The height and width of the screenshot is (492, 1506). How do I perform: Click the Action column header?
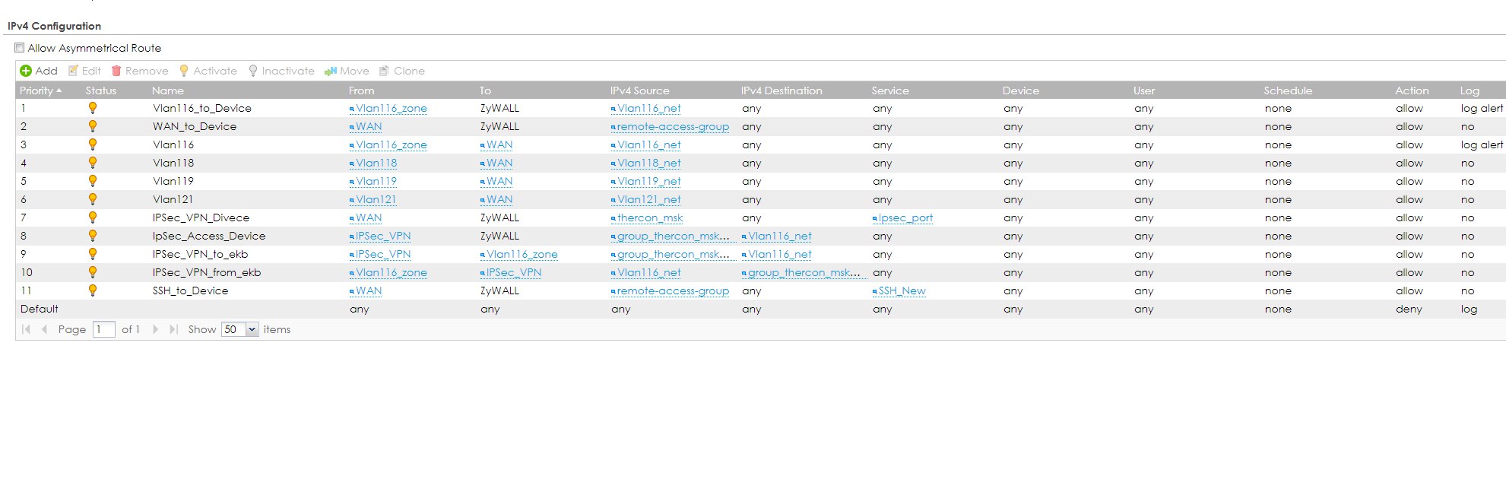[1412, 90]
